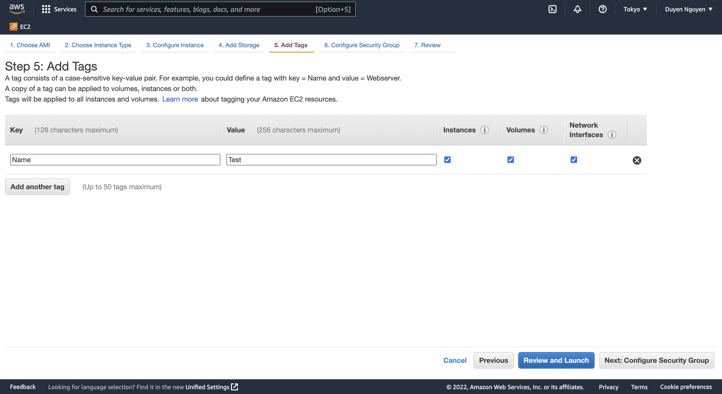
Task: Open the Duyen Nguyen account menu
Action: click(x=689, y=9)
